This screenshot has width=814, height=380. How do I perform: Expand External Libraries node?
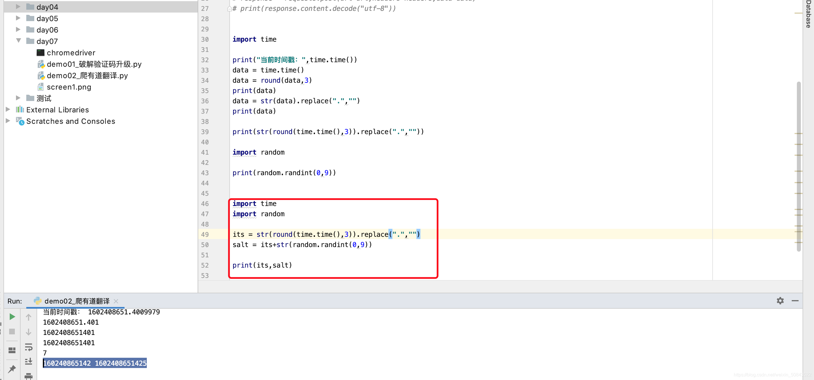point(8,109)
